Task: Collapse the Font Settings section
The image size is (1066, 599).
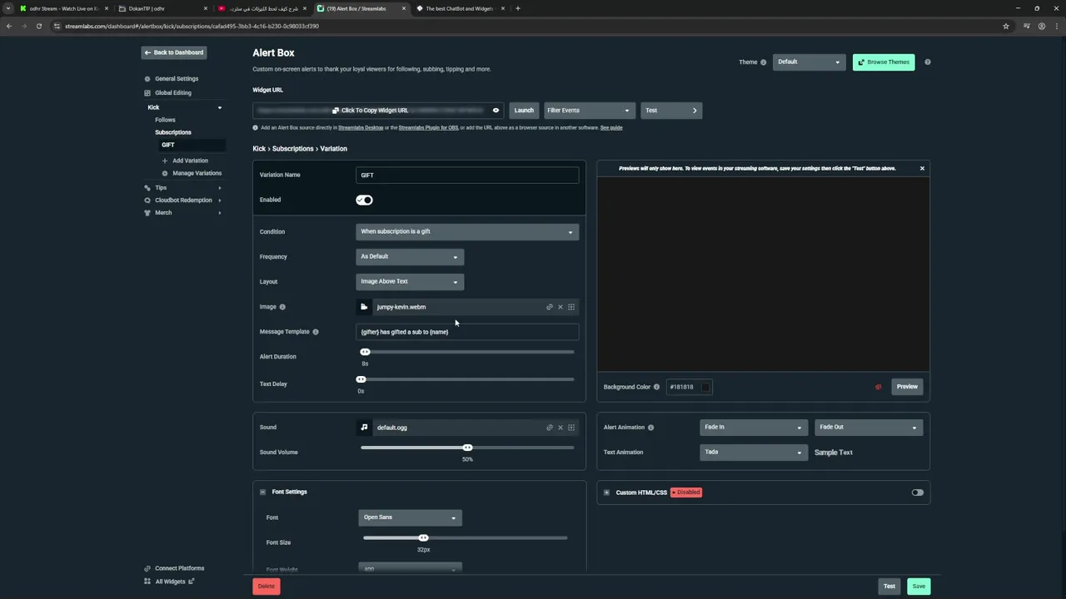Action: (x=262, y=493)
